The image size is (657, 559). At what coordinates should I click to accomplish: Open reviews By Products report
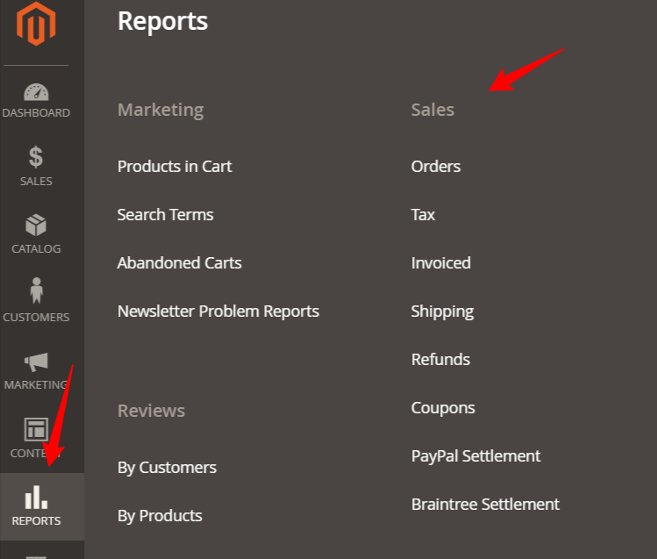tap(160, 516)
